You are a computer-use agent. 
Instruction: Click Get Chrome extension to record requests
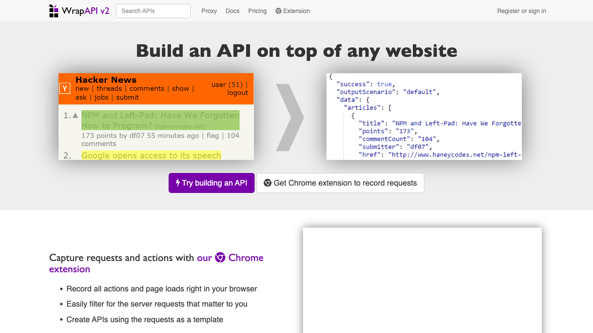(x=340, y=183)
